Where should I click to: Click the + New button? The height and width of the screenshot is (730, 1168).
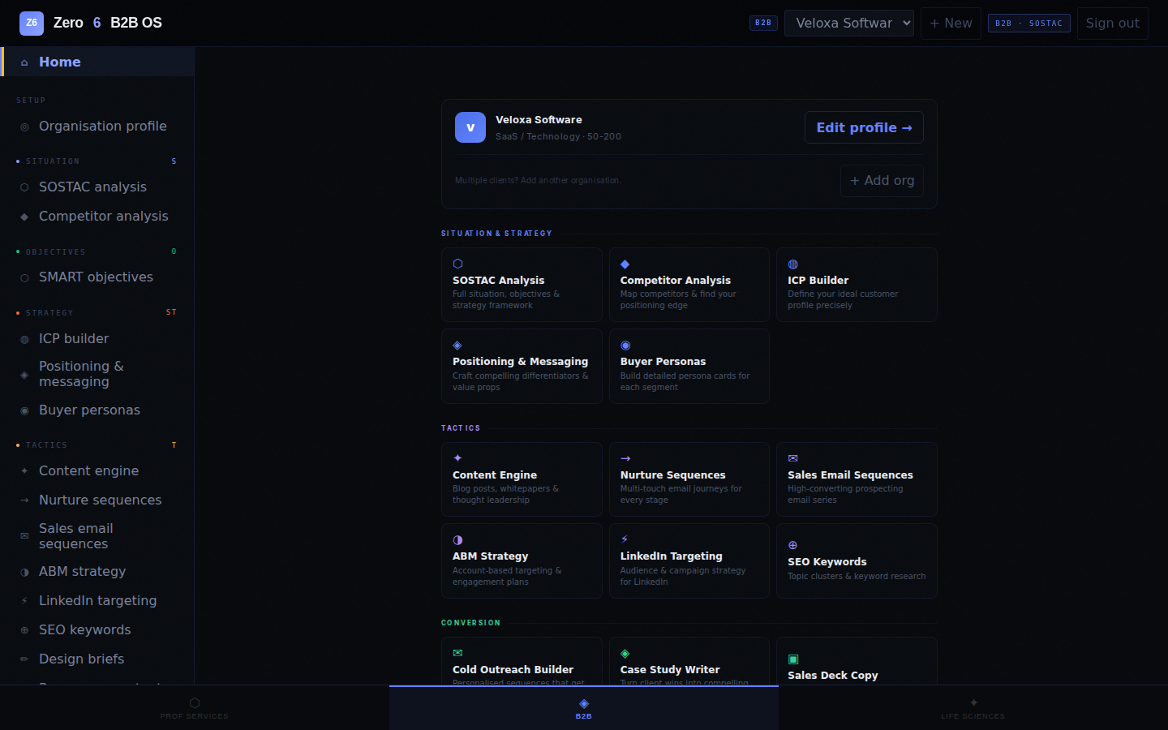(x=951, y=23)
